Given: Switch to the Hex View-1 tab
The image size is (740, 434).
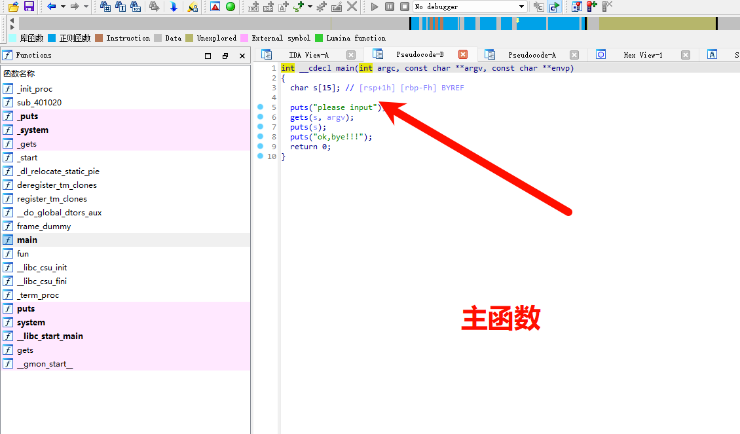Looking at the screenshot, I should [642, 55].
